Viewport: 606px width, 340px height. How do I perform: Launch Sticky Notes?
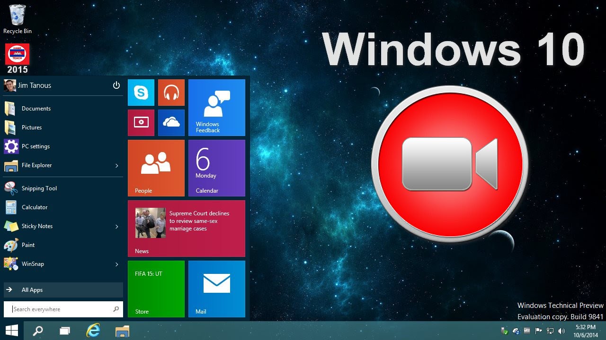pyautogui.click(x=63, y=226)
